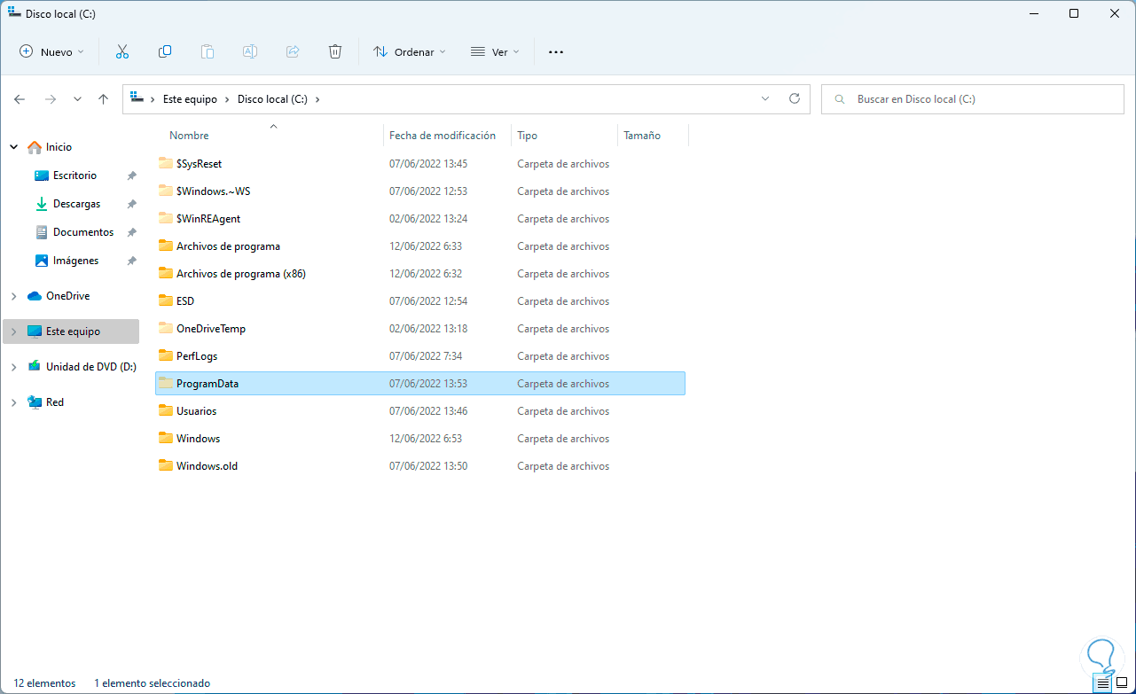
Task: Sort by the Nombre column header
Action: coord(189,136)
